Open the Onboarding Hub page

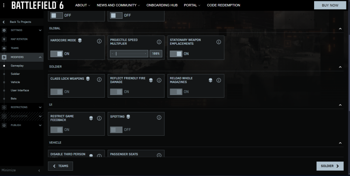[x=162, y=5]
